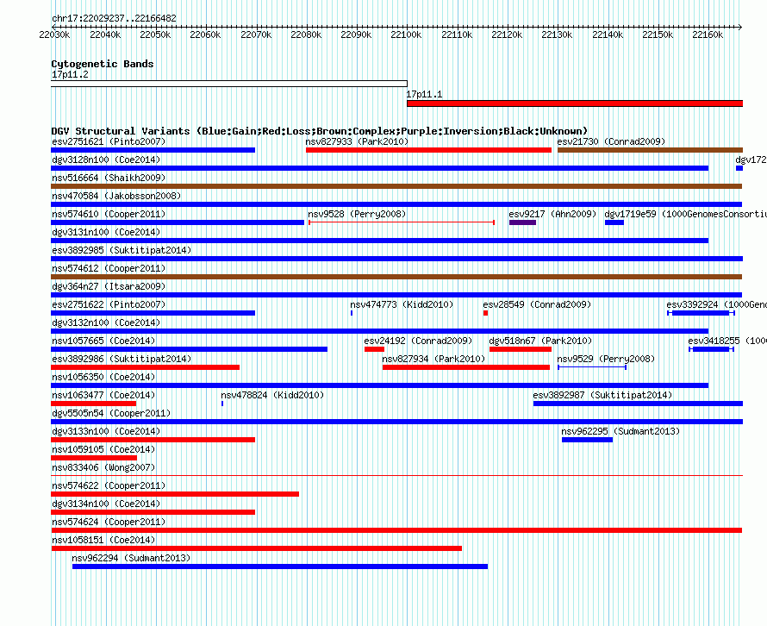Select the 22090k ruler tick label
The image size is (767, 626).
356,34
